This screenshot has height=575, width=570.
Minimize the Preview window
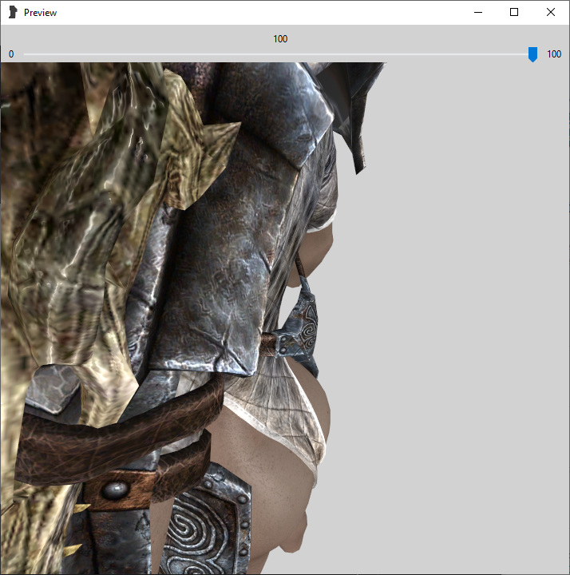478,12
